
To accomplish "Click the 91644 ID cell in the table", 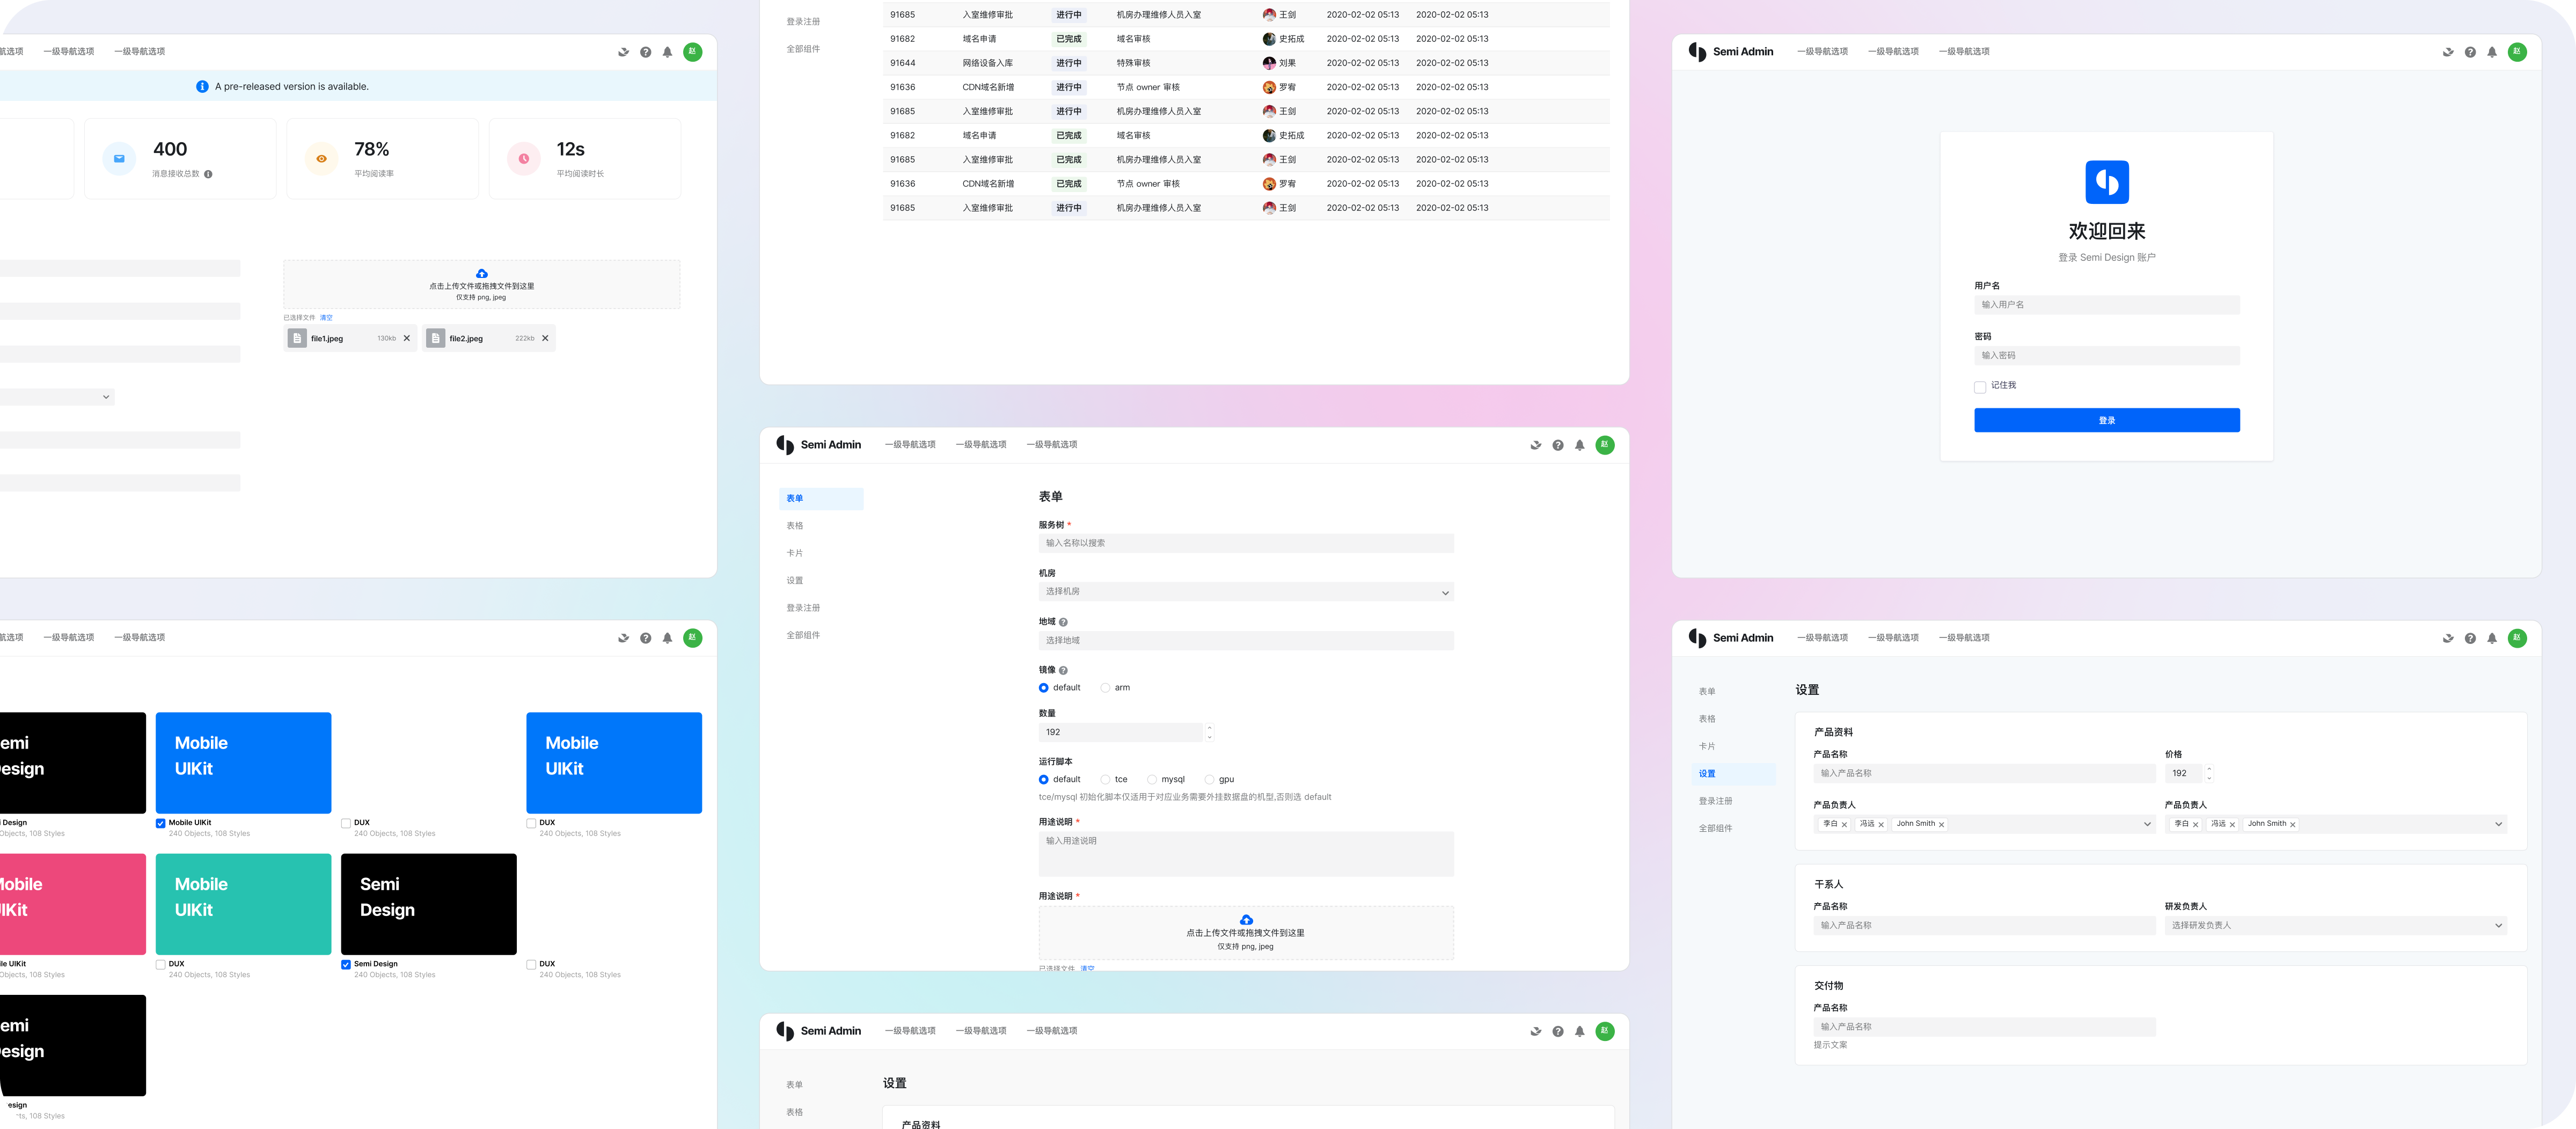I will (x=902, y=63).
